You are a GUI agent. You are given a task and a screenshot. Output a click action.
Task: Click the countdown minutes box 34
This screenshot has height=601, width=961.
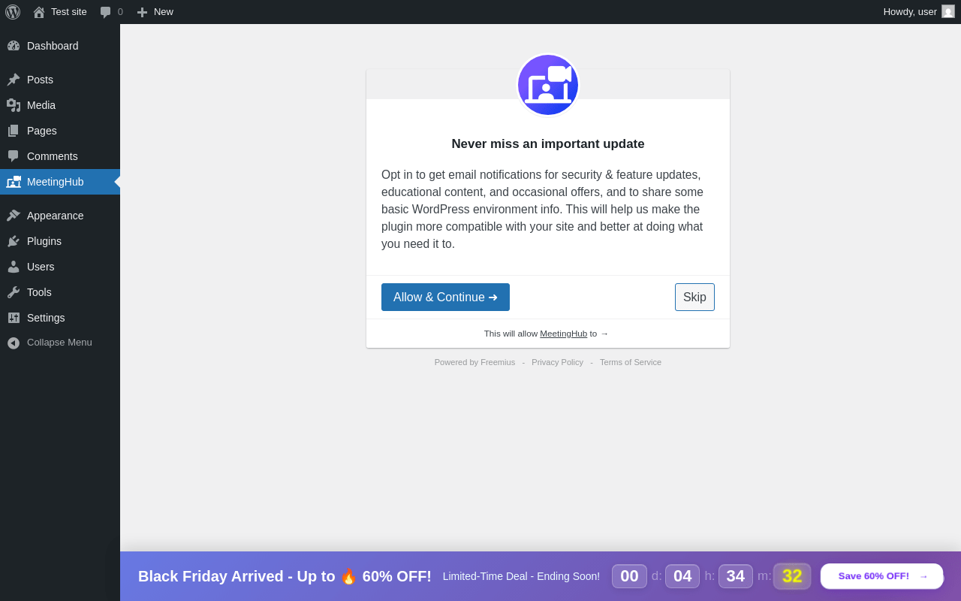[736, 576]
